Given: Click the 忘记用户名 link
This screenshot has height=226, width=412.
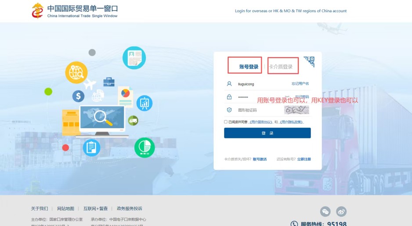Looking at the screenshot, I should click(x=300, y=84).
